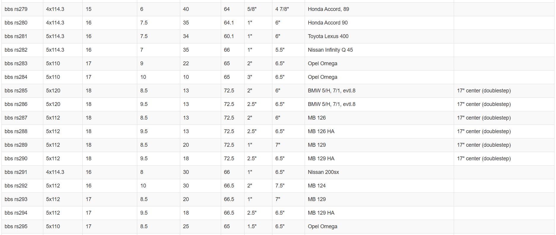Click the Nissan 200sx cell
This screenshot has height=235, width=556.
(379, 172)
